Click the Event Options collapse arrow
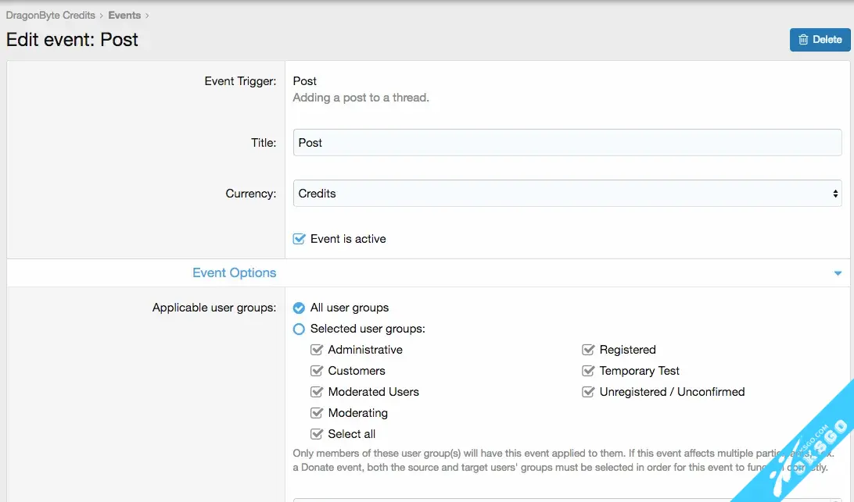The height and width of the screenshot is (502, 854). point(838,274)
